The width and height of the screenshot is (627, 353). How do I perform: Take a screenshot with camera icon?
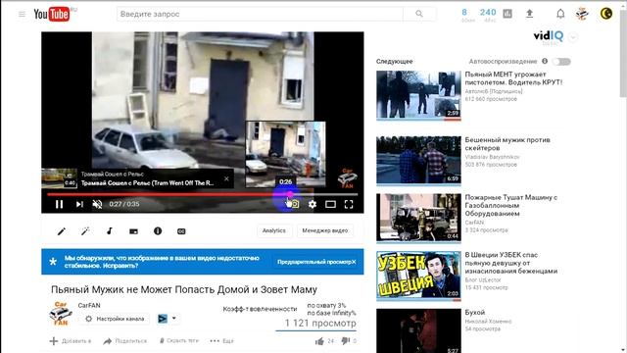pyautogui.click(x=294, y=204)
